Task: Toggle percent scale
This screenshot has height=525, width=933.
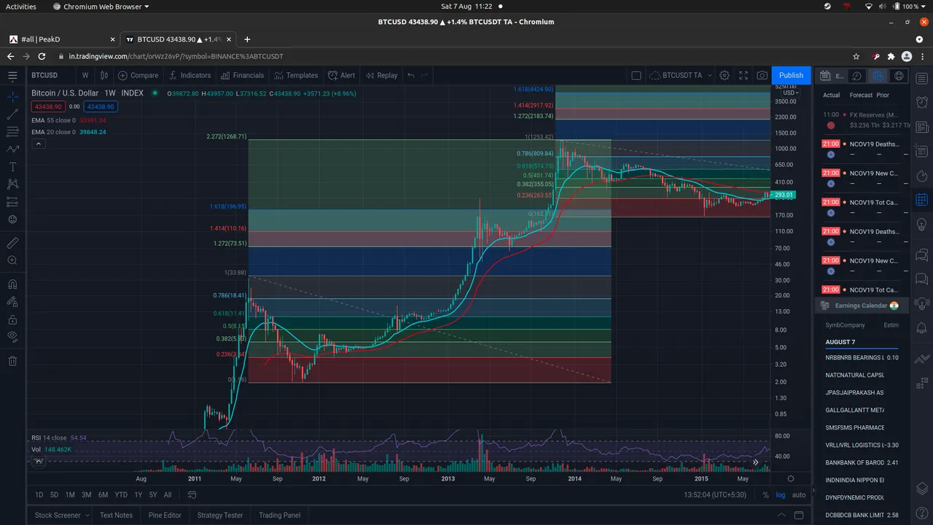Action: click(x=765, y=495)
